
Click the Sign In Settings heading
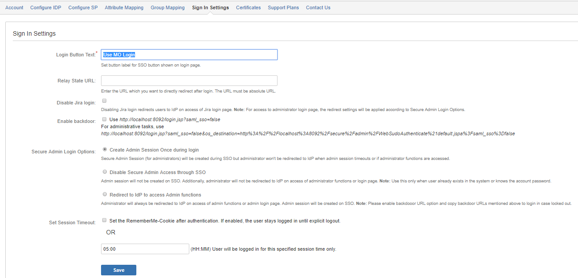pyautogui.click(x=34, y=33)
